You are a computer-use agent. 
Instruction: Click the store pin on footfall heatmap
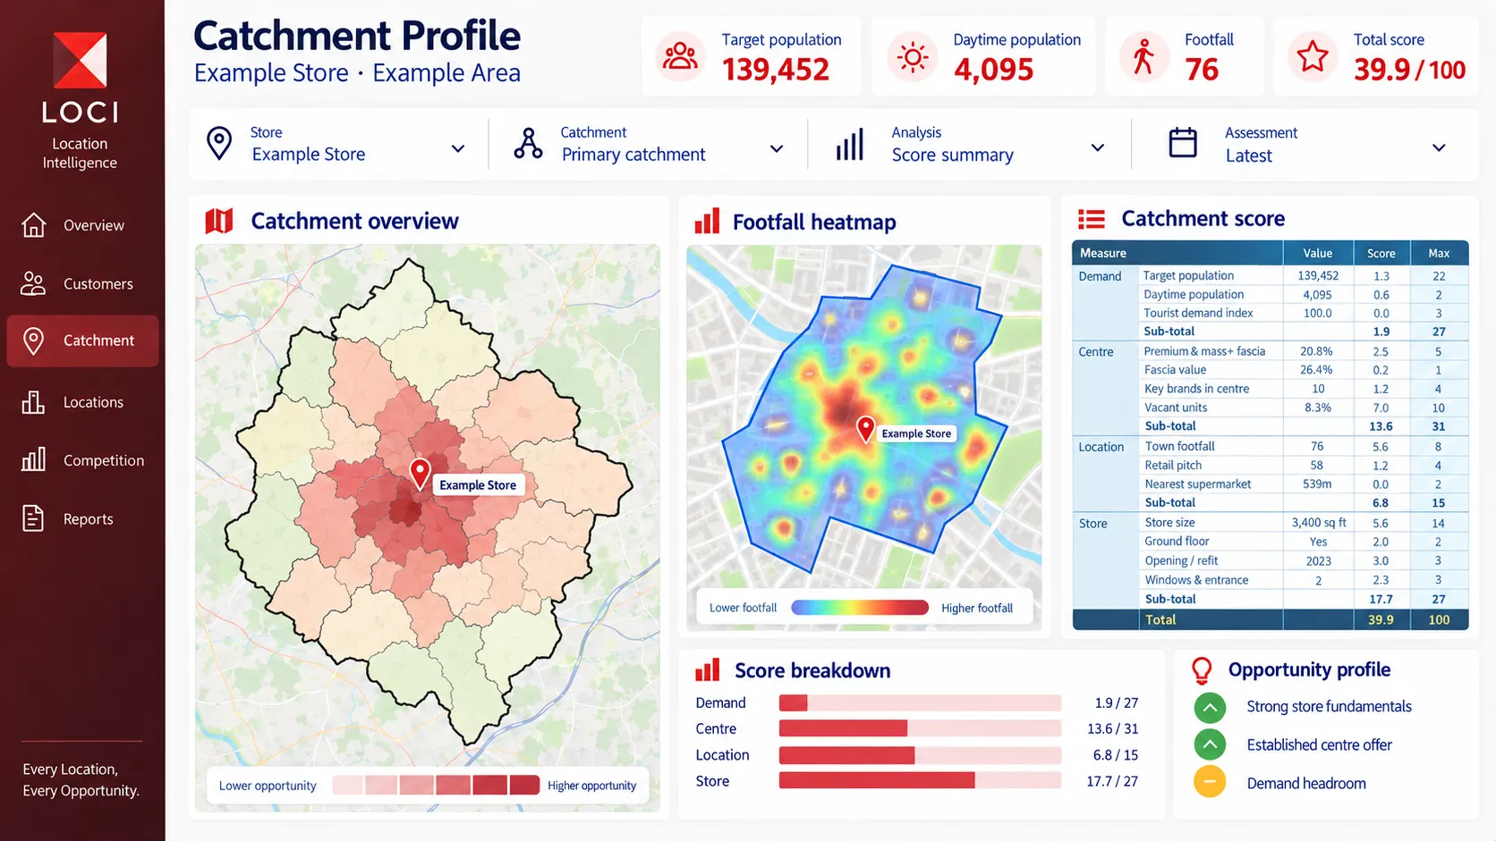click(x=865, y=429)
